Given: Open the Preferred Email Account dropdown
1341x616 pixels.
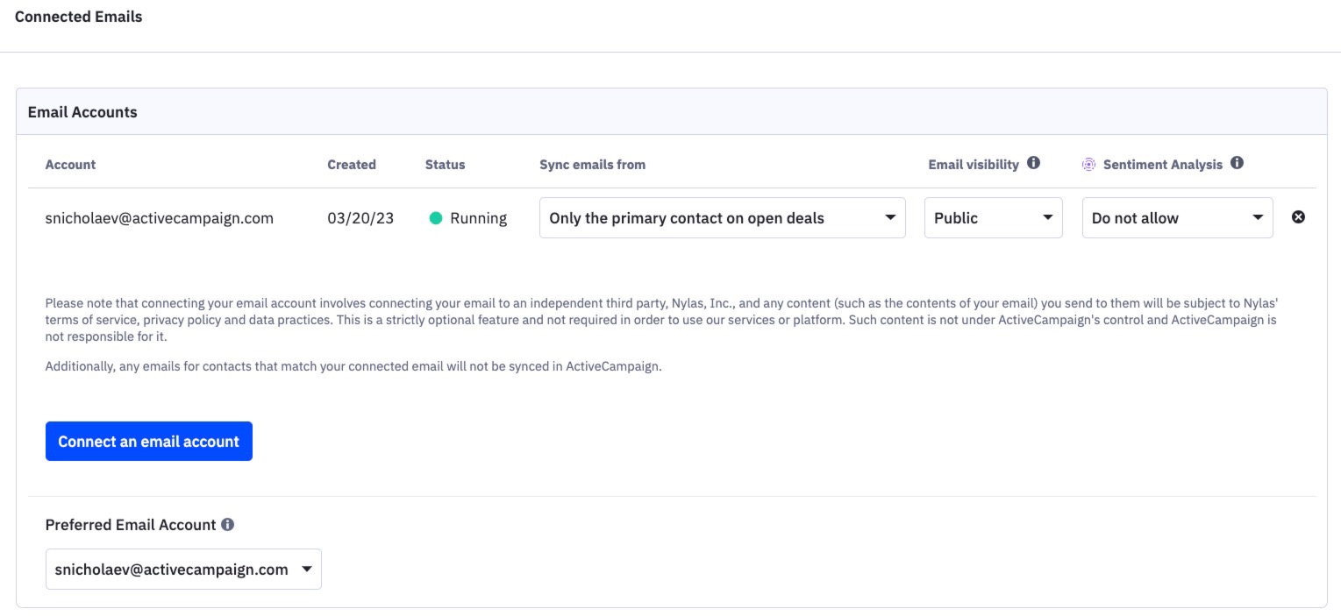Looking at the screenshot, I should (183, 569).
